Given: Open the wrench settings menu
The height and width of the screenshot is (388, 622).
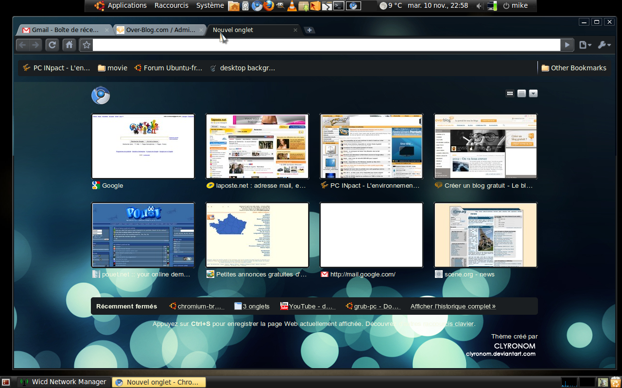Looking at the screenshot, I should (604, 45).
